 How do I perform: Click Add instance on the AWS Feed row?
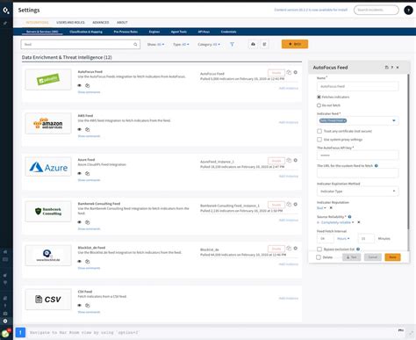289,122
